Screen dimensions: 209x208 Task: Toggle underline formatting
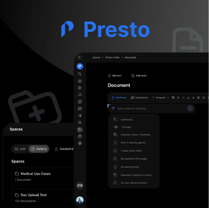coord(188,98)
